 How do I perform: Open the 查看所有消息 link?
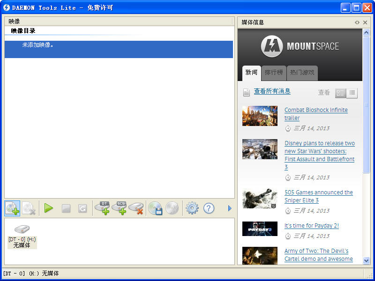coord(272,91)
